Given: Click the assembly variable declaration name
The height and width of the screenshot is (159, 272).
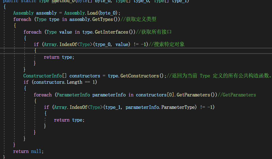Looking at the screenshot, I should pos(46,13).
